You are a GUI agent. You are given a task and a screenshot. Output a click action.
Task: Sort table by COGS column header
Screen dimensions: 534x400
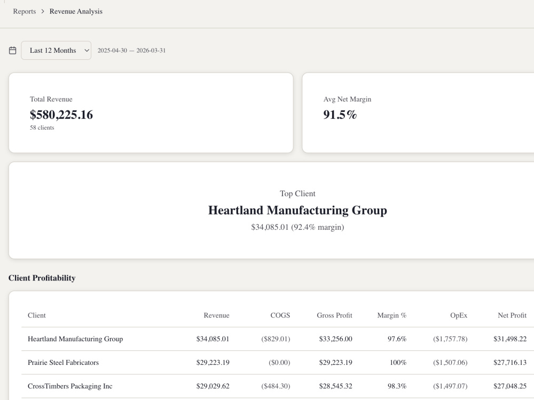tap(280, 315)
